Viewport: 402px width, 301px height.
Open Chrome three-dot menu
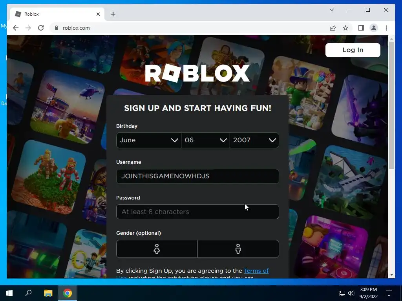[386, 28]
